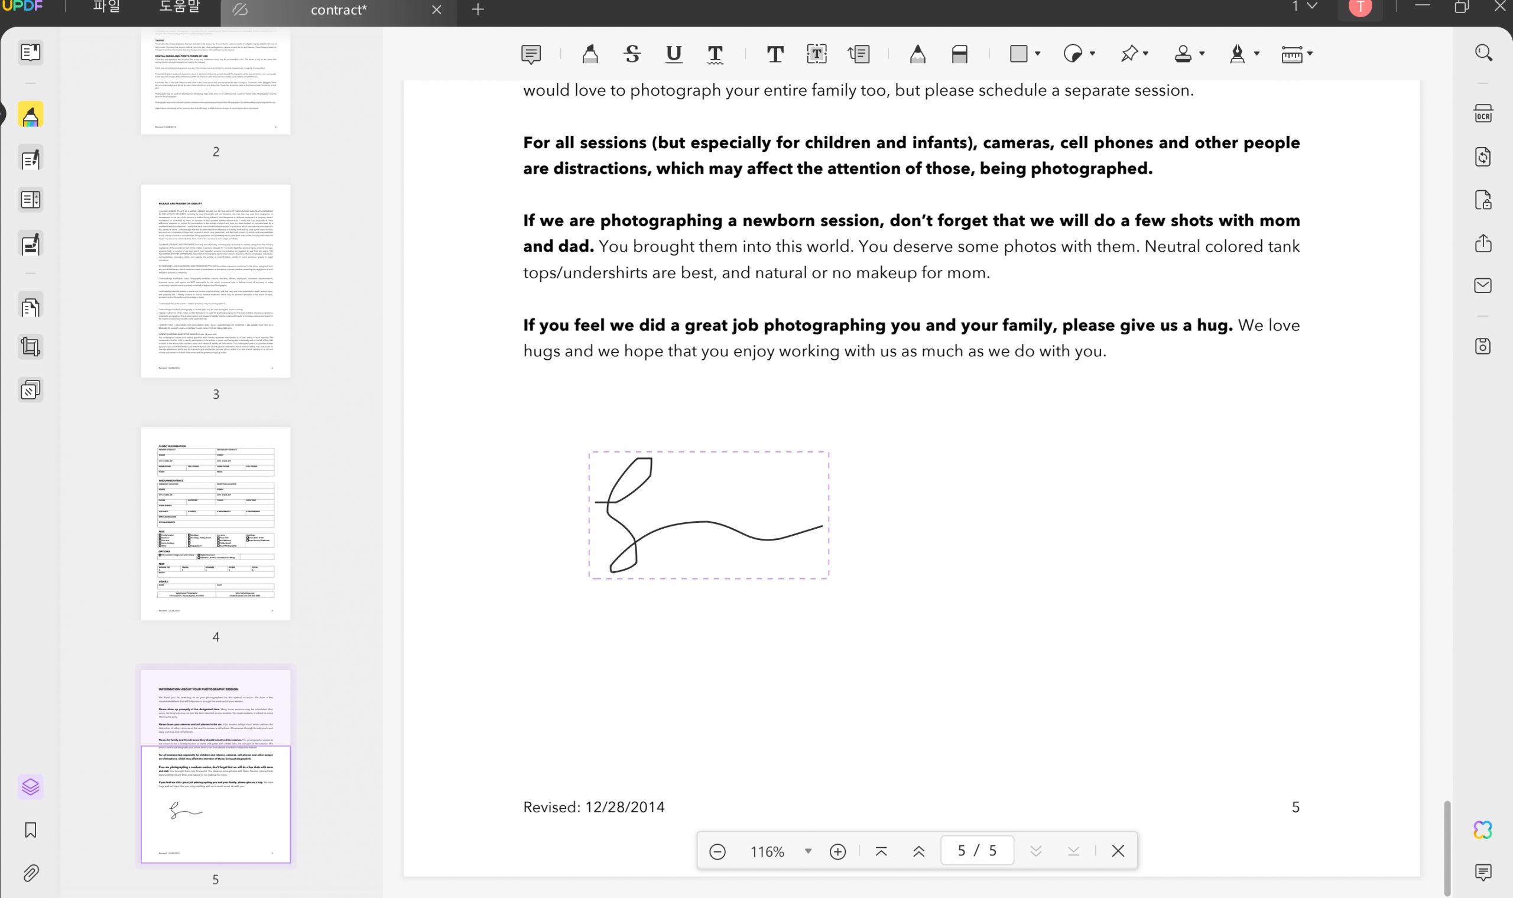Open the Convert PDF tool
The height and width of the screenshot is (898, 1513).
[x=1483, y=157]
